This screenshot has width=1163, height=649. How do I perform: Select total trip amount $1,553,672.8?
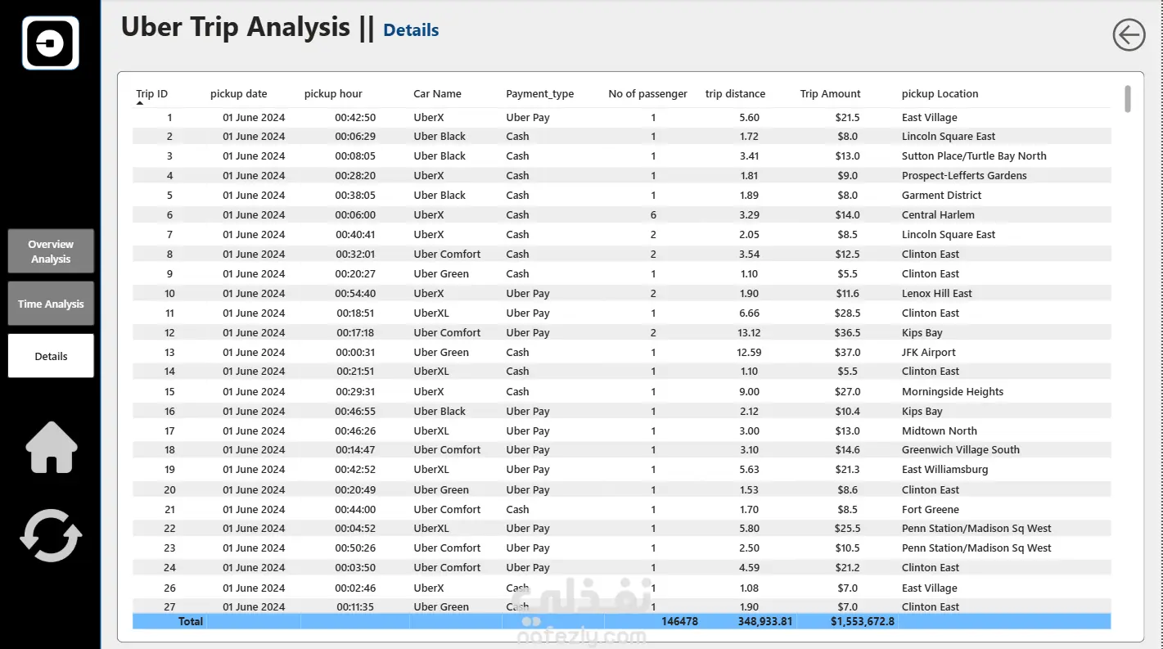[x=863, y=621]
